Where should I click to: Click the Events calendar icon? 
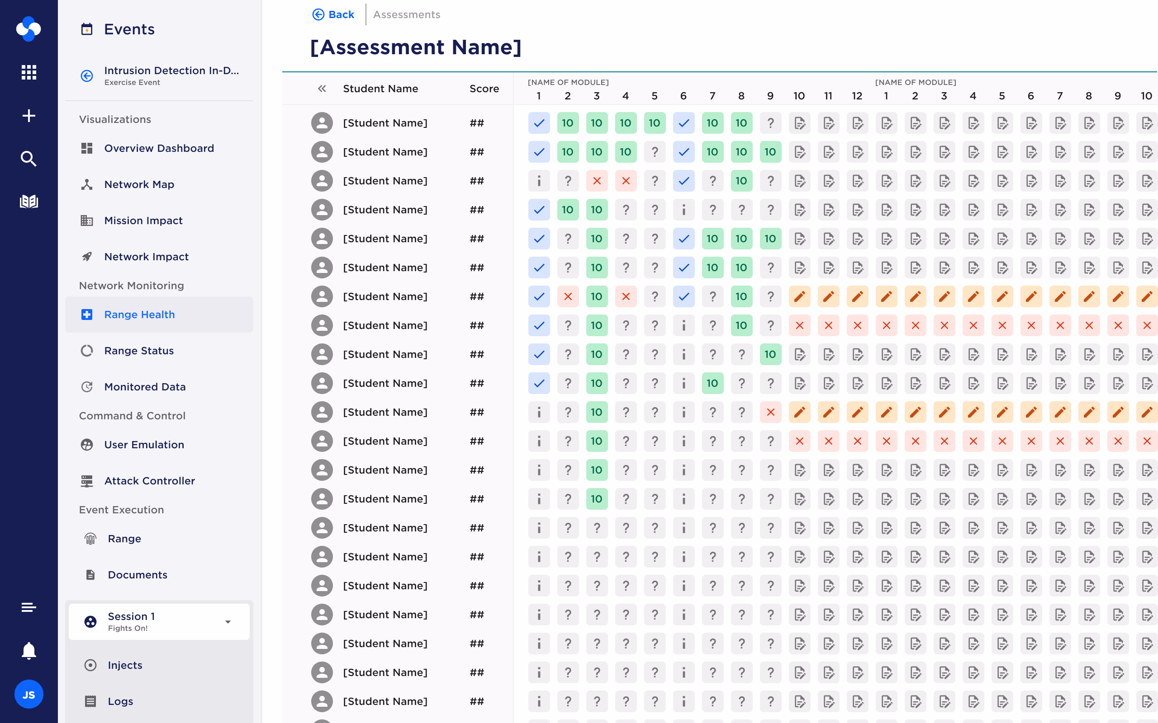tap(86, 29)
